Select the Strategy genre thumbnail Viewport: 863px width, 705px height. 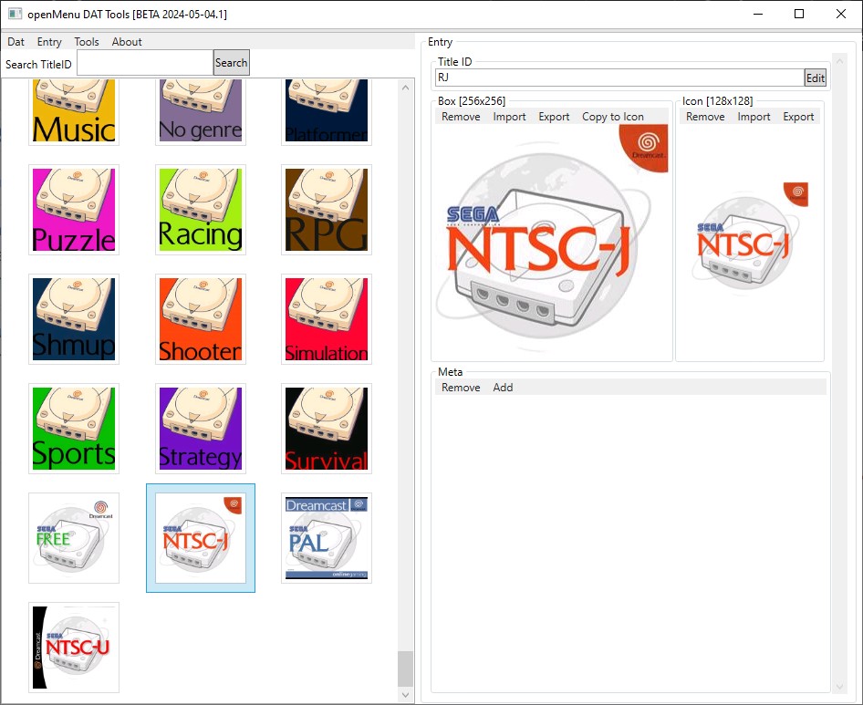[201, 429]
